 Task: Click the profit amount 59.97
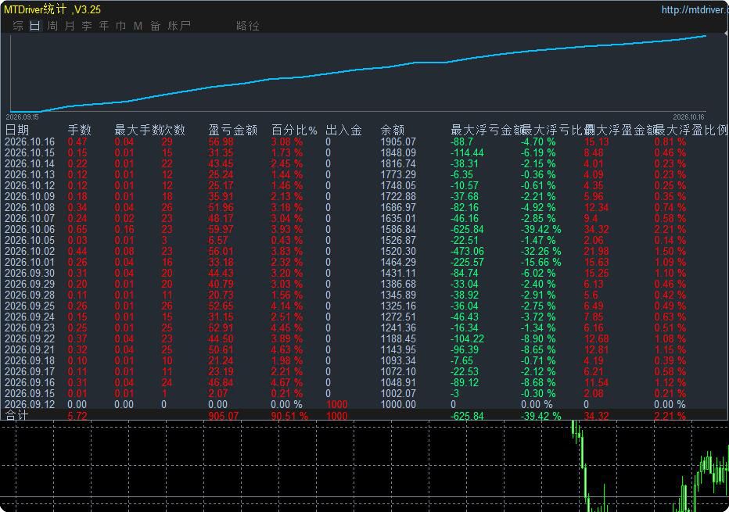tap(221, 230)
